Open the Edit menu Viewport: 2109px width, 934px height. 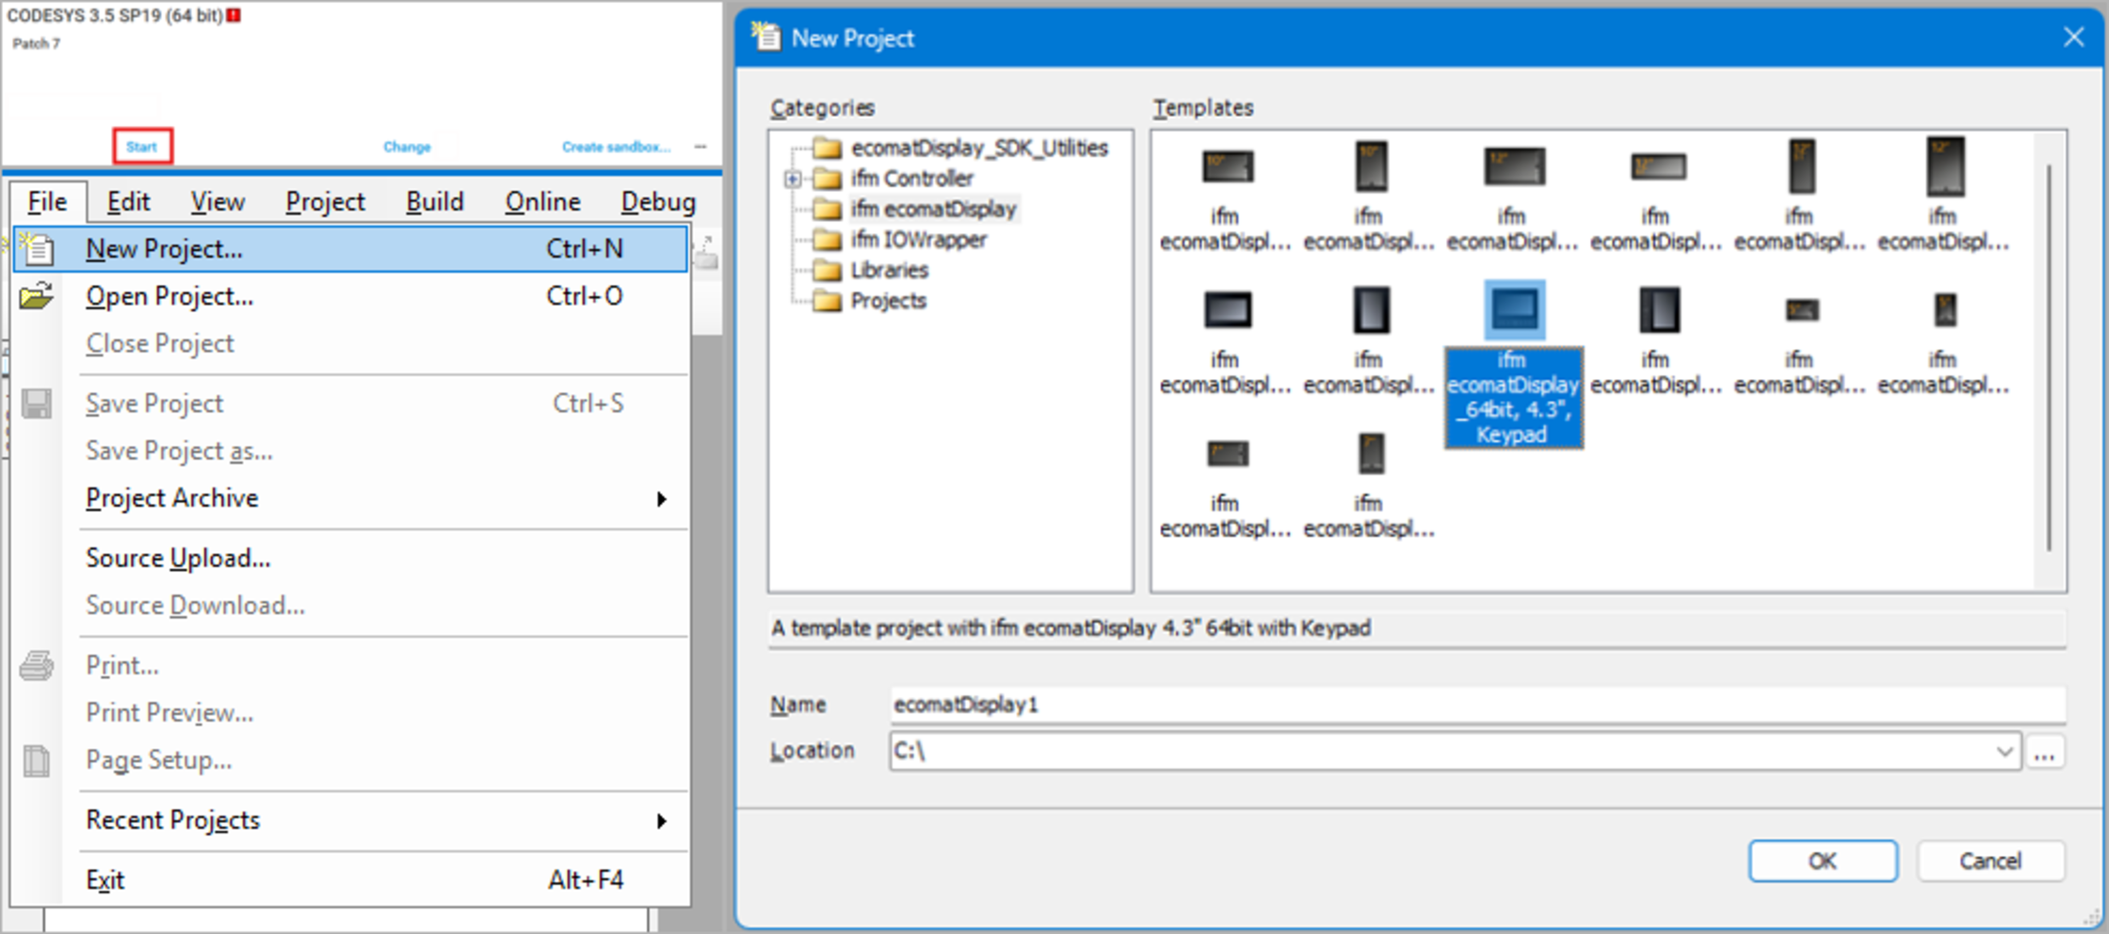click(128, 201)
